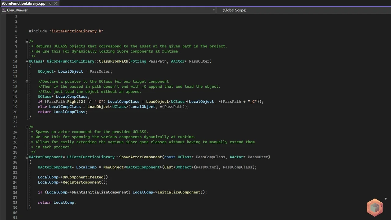Close the iCoreFunctionLibrary.cpp tab
The width and height of the screenshot is (391, 220).
[x=56, y=3]
